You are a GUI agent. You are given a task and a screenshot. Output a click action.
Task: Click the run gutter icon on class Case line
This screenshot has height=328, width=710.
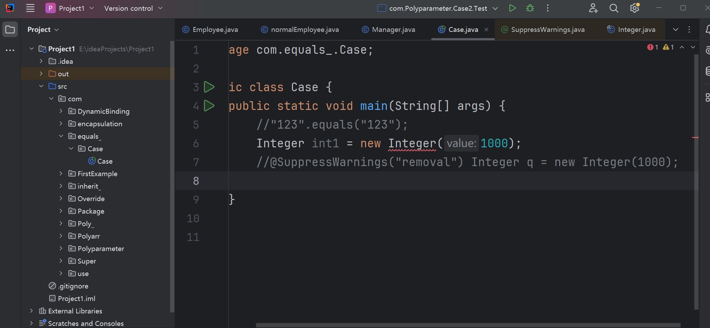(209, 87)
